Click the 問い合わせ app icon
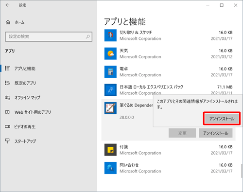The image size is (243, 192). [x=110, y=168]
